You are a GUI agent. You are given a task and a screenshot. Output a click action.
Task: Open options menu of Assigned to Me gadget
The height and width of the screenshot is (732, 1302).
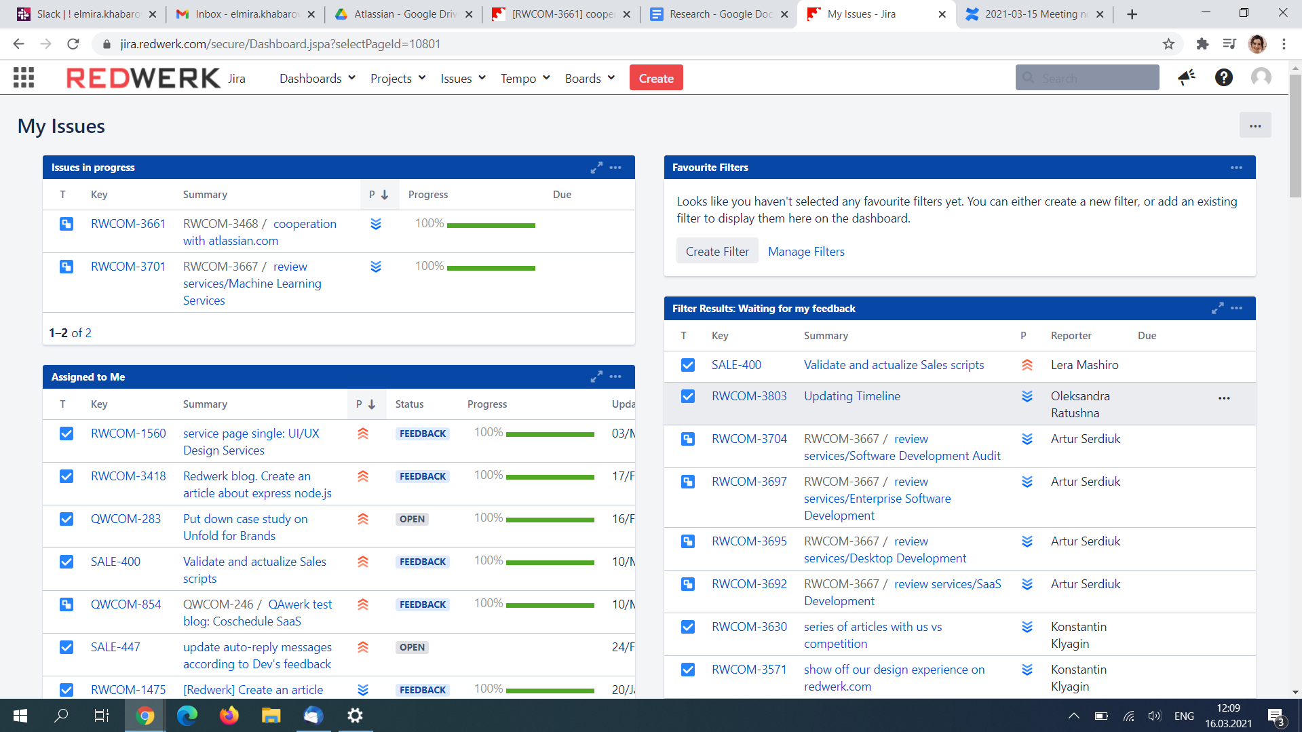point(615,377)
